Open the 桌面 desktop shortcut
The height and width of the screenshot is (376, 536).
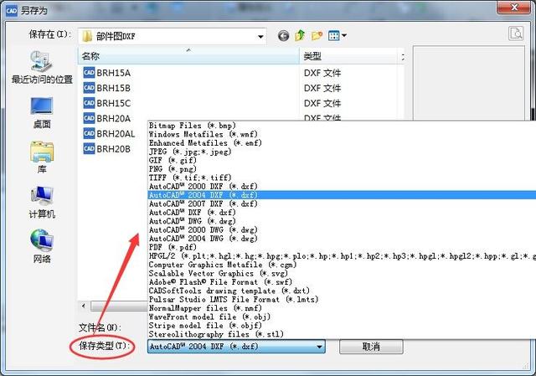[42, 113]
